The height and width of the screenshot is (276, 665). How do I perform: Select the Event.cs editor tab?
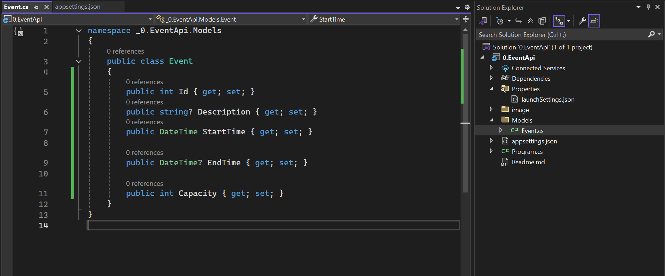(16, 7)
